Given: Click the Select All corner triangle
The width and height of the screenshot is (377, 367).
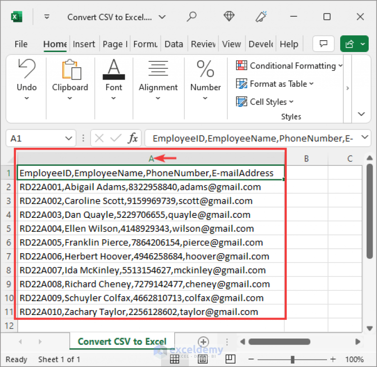Looking at the screenshot, I should (x=11, y=159).
